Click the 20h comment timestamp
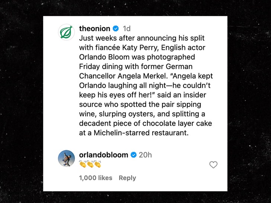The width and height of the screenshot is (271, 203). click(145, 155)
